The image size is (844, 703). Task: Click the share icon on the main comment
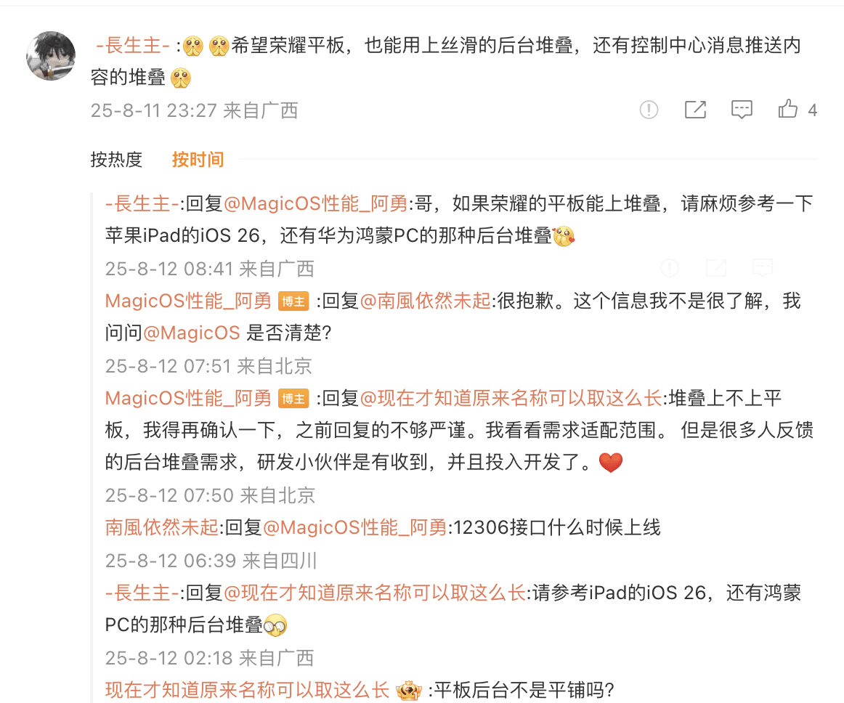coord(695,110)
